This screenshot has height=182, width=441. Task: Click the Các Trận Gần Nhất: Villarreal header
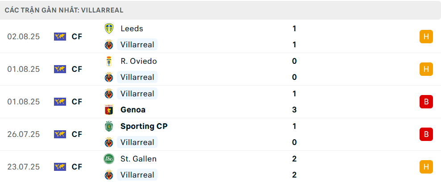[x=64, y=10]
